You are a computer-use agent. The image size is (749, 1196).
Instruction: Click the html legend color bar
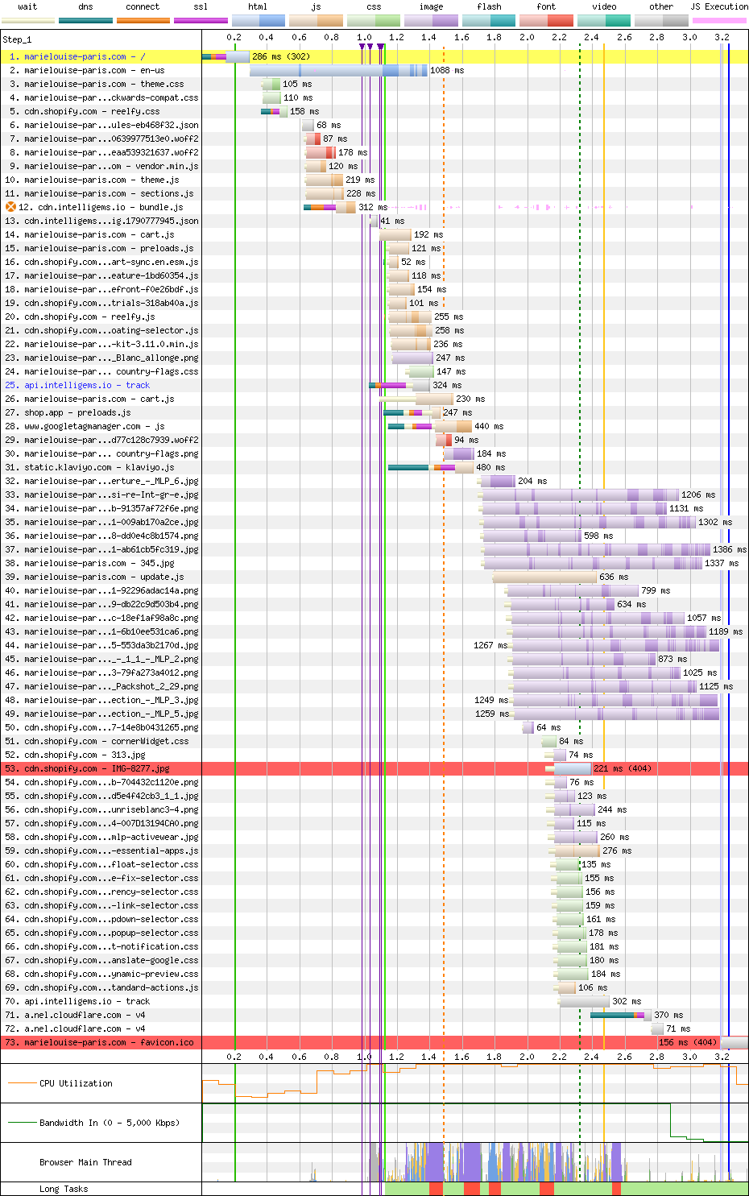click(x=259, y=20)
